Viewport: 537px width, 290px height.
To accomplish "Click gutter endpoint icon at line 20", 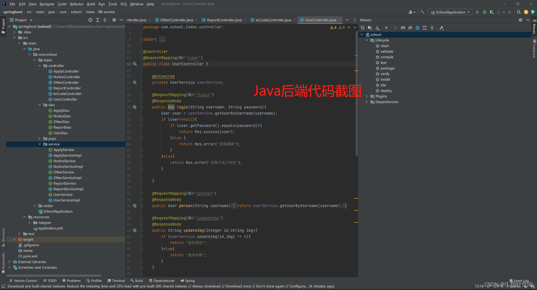I will coord(135,107).
